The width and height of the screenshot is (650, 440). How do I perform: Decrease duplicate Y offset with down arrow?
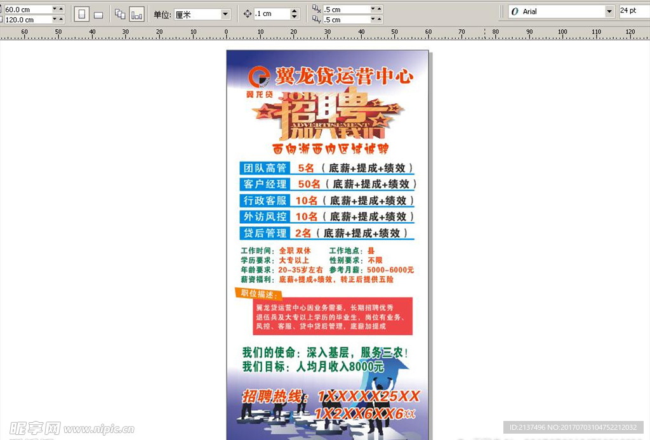tap(373, 19)
